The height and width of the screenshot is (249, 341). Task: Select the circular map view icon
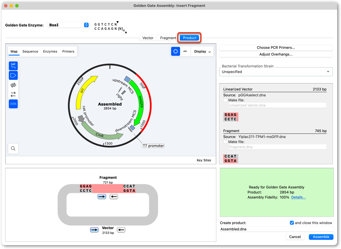(x=176, y=51)
